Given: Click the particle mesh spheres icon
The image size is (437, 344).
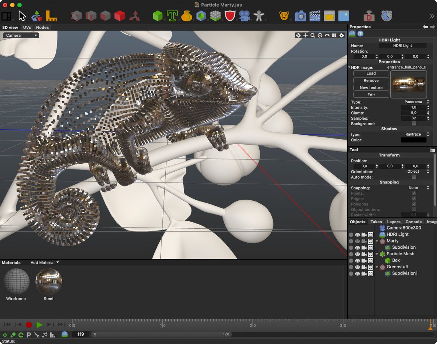Looking at the screenshot, I should point(216,15).
